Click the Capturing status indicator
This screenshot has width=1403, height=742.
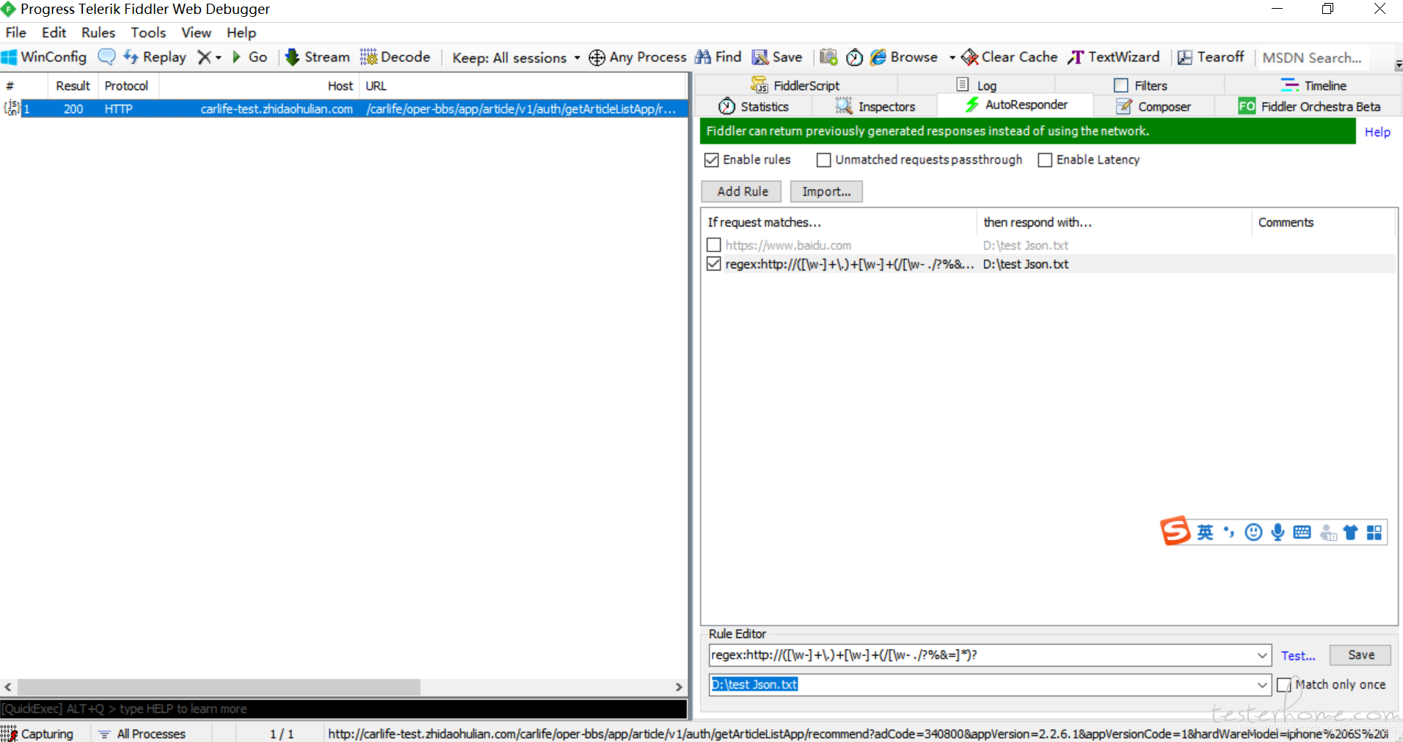(38, 733)
